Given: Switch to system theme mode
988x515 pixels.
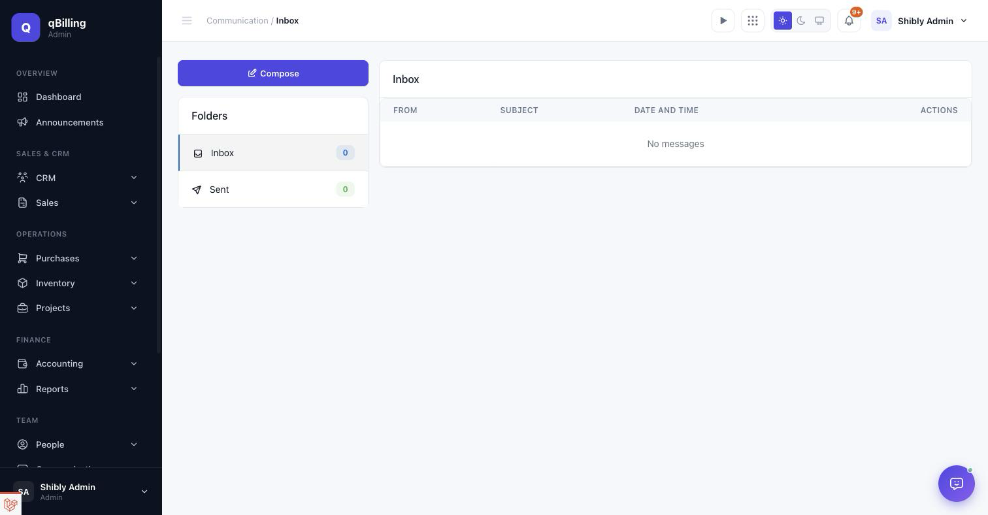Looking at the screenshot, I should tap(819, 21).
